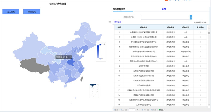Viewport: 211px width, 112px height.
Task: Select the gray Tibet region on map
Action: [34, 66]
